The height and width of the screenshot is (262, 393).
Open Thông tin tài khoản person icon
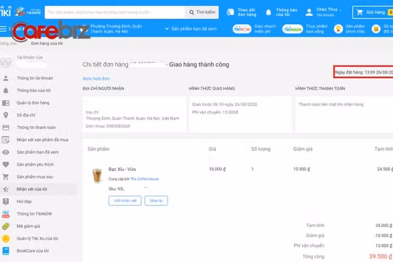click(x=6, y=78)
